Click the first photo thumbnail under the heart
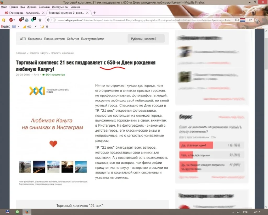The height and width of the screenshot is (215, 268). 25,167
